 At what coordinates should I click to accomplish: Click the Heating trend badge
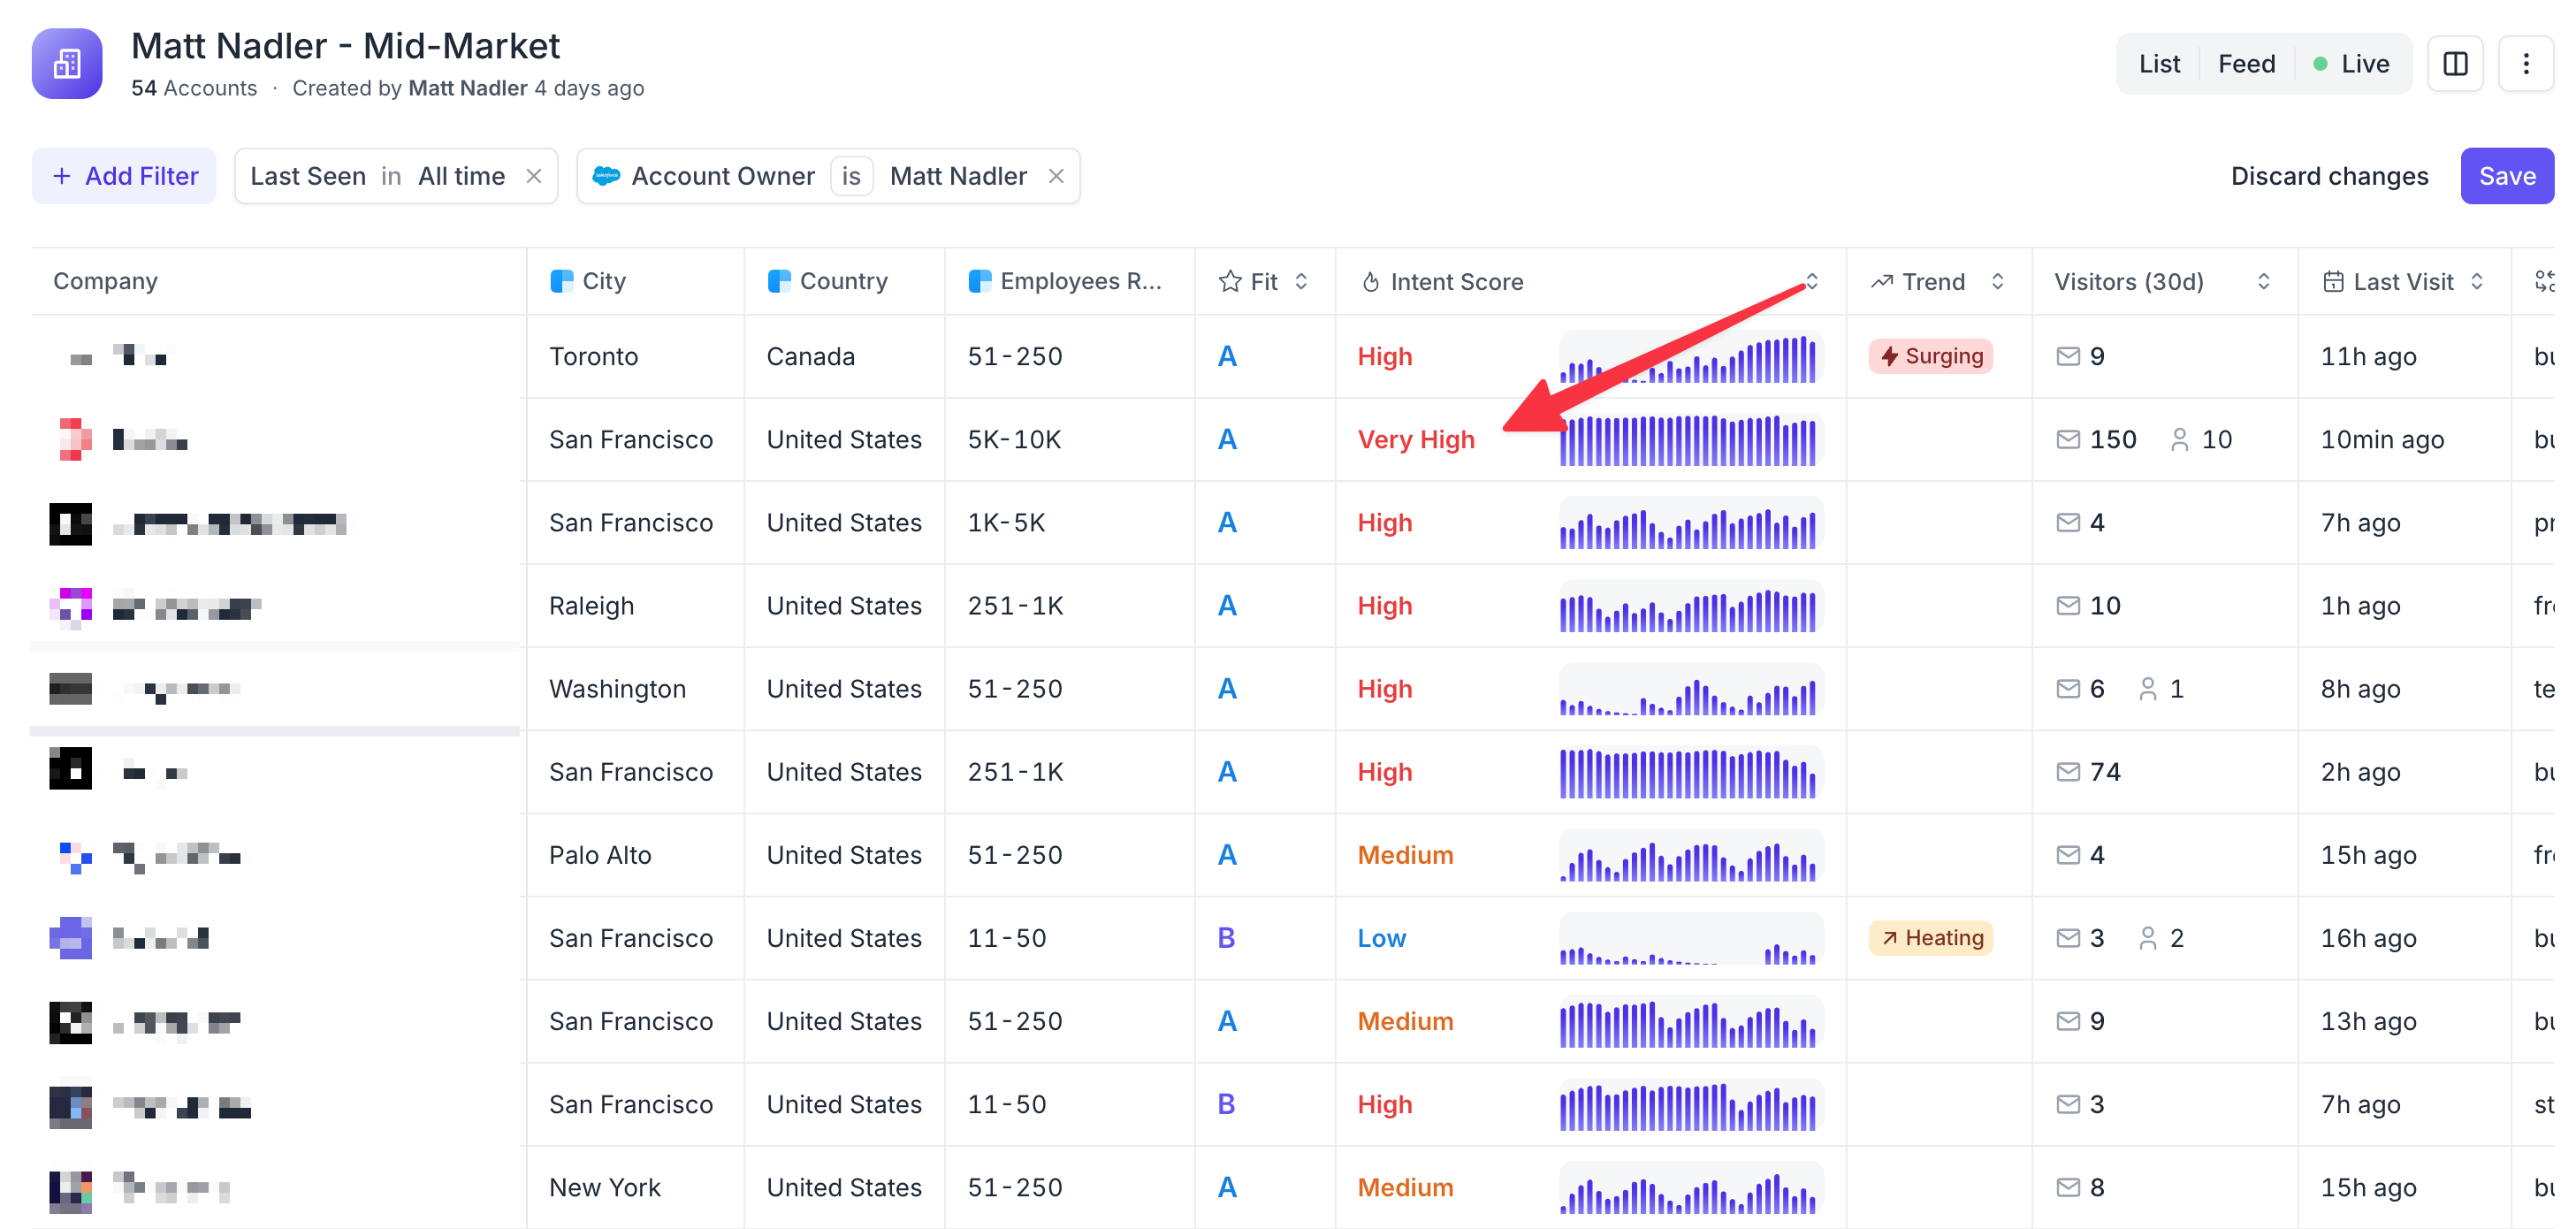(x=1931, y=938)
